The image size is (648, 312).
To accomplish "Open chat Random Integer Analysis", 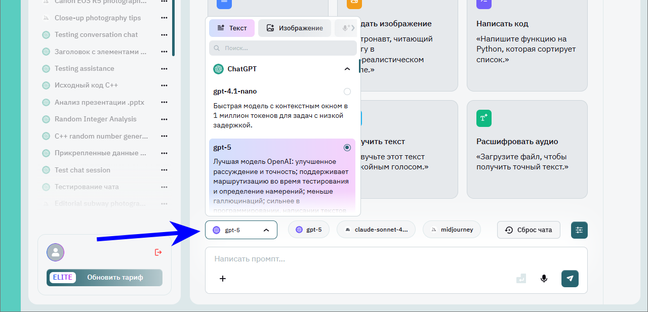I will (x=96, y=119).
